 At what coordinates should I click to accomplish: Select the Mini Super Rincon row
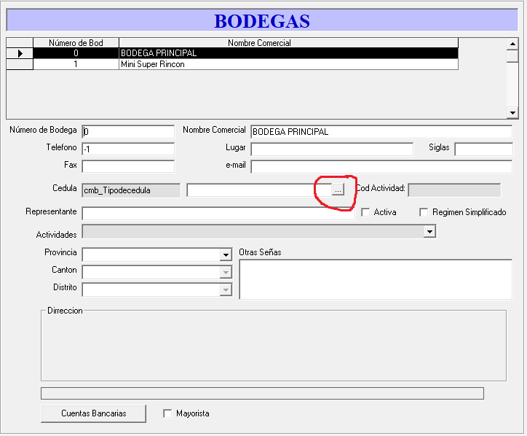288,64
